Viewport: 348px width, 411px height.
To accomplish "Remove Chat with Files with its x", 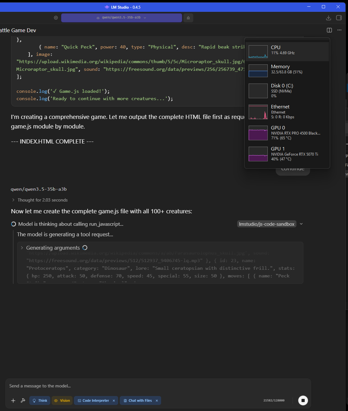I will [157, 401].
